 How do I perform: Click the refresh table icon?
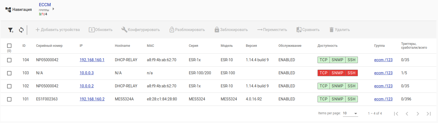[21, 30]
